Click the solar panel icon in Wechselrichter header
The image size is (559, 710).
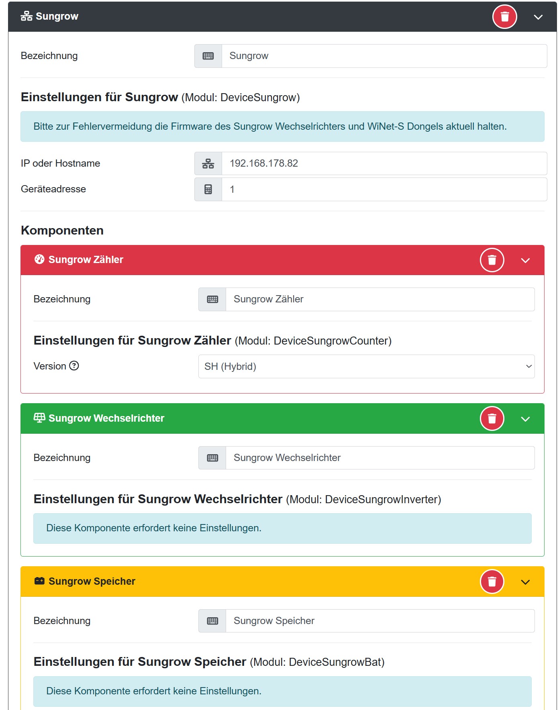point(39,418)
